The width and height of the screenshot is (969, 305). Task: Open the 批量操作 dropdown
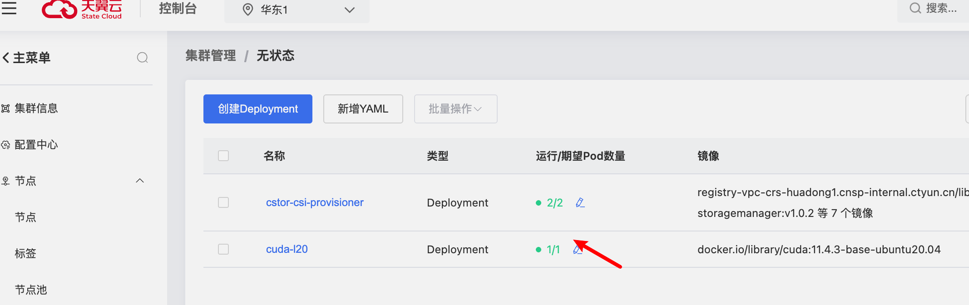click(x=455, y=109)
